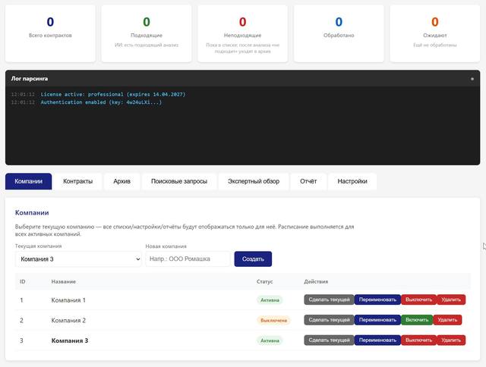Delete Компания 1 with the red Удалить button
The width and height of the screenshot is (486, 367).
click(x=451, y=300)
